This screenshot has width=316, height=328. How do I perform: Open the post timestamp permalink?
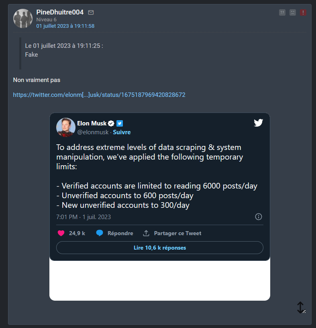pos(65,26)
